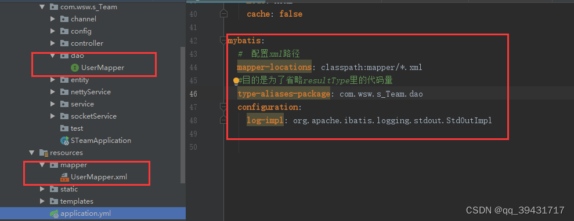Click the service package folder icon
This screenshot has height=221, width=574.
pos(64,104)
